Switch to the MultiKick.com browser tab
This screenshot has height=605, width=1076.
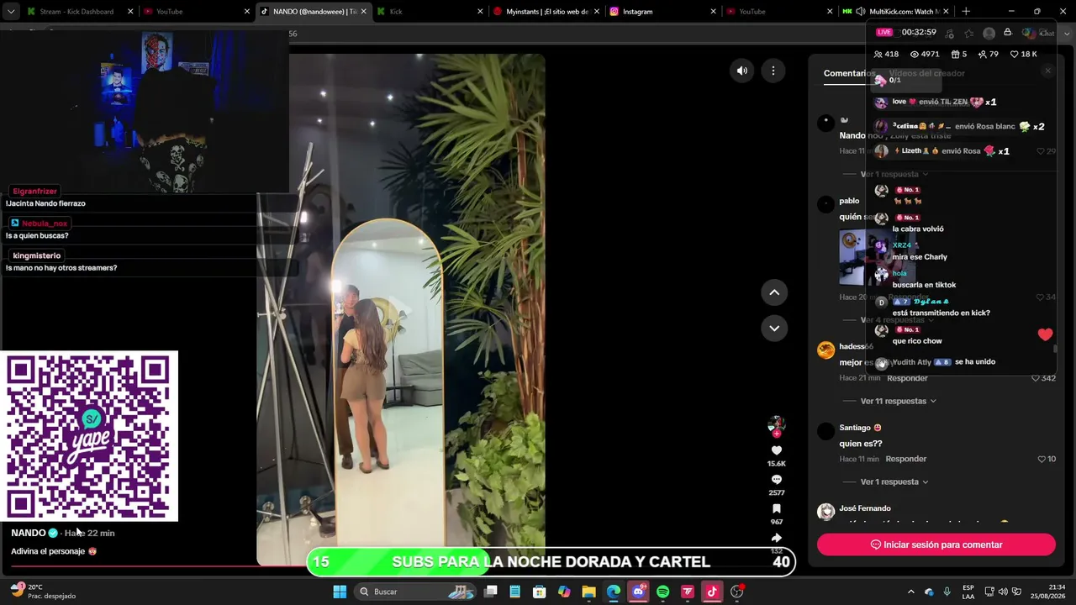[895, 12]
